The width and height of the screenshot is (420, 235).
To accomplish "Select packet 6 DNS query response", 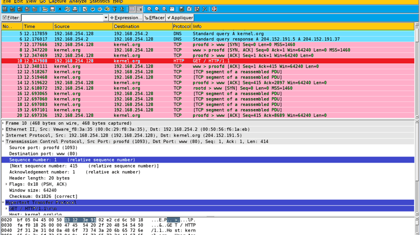I will [208, 39].
